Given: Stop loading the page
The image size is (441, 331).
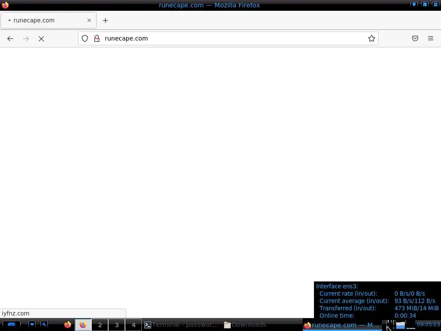Looking at the screenshot, I should coord(41,38).
